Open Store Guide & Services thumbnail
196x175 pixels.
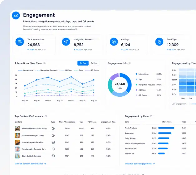[17, 156]
